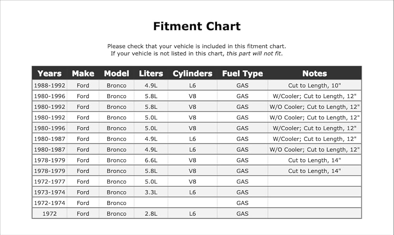Click the Cut to Length, 10" note
This screenshot has width=394, height=235.
pos(314,85)
